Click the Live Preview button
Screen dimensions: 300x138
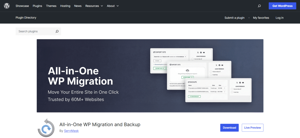[x=253, y=128]
